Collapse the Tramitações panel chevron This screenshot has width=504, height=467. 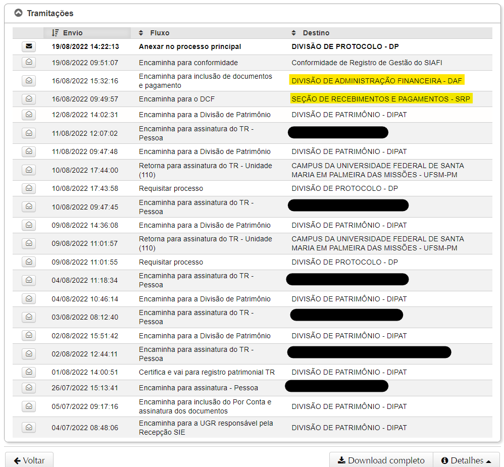[18, 13]
